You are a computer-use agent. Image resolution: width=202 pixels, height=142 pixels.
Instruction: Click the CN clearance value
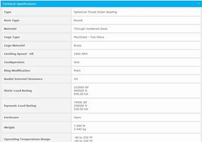tap(76, 79)
